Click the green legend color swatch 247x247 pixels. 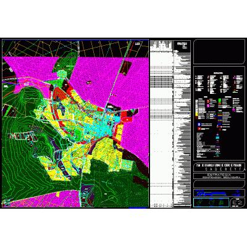(x=220, y=101)
